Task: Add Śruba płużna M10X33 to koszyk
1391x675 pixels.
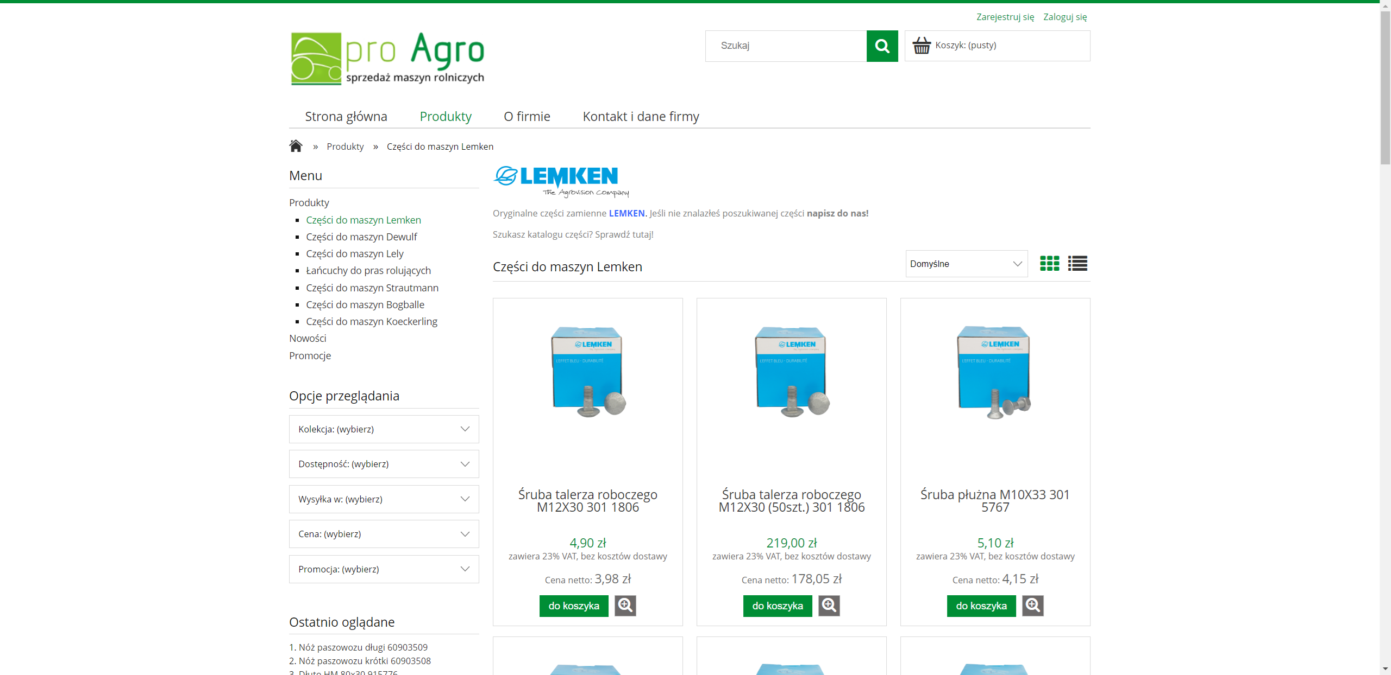Action: click(981, 606)
